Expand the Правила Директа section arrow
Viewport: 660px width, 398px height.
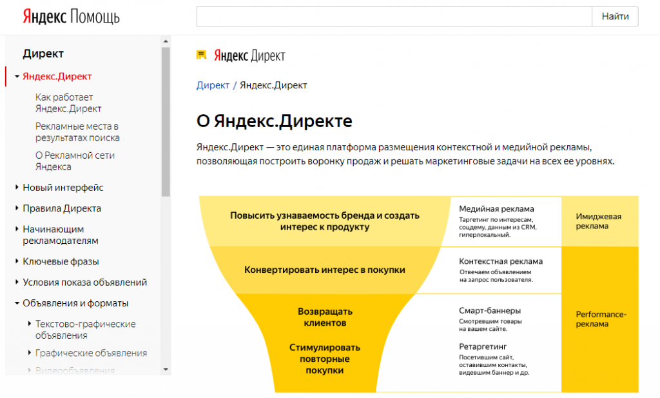tap(17, 208)
